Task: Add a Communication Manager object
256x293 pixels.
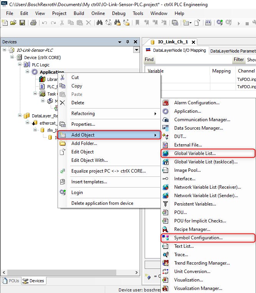Action: pyautogui.click(x=208, y=120)
